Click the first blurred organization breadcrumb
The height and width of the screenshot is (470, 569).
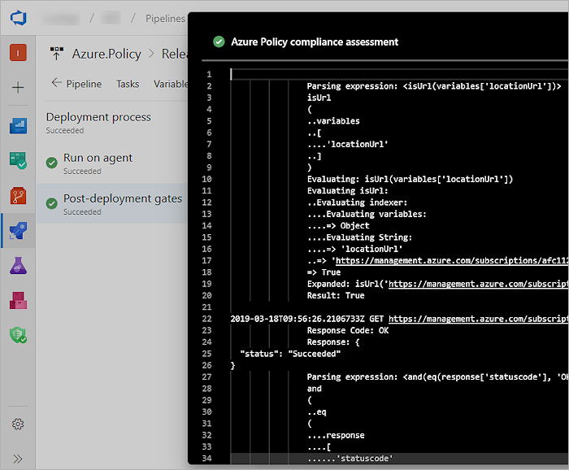tap(61, 18)
